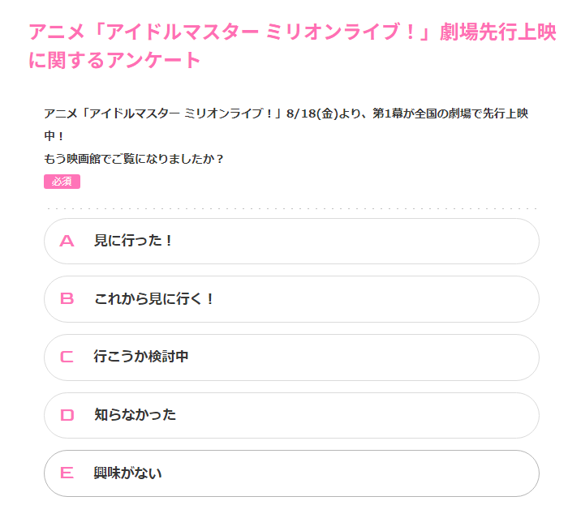This screenshot has width=568, height=518.
Task: Click the dotted divider above the options
Action: (x=291, y=208)
